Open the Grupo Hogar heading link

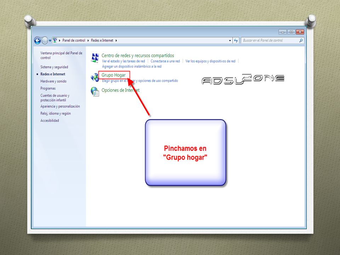click(114, 75)
